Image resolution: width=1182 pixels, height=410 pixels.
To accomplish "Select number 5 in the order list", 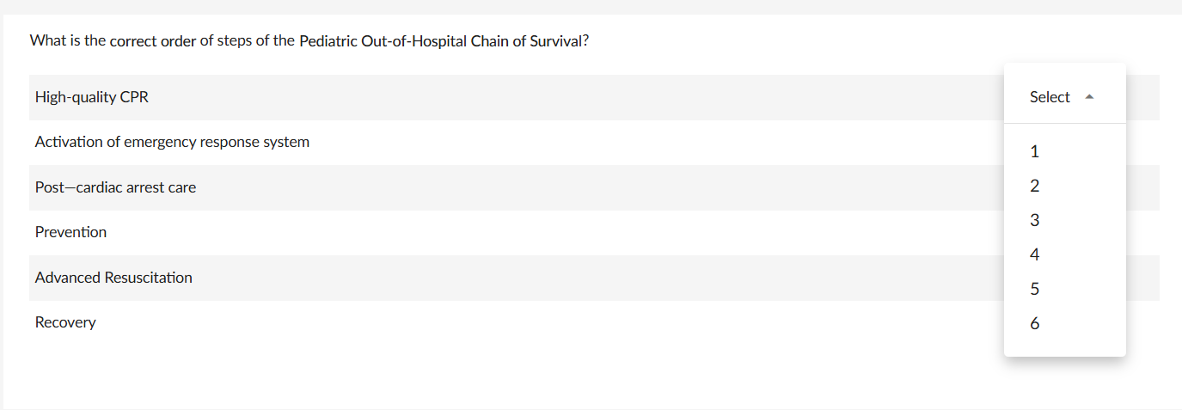I will pyautogui.click(x=1034, y=290).
